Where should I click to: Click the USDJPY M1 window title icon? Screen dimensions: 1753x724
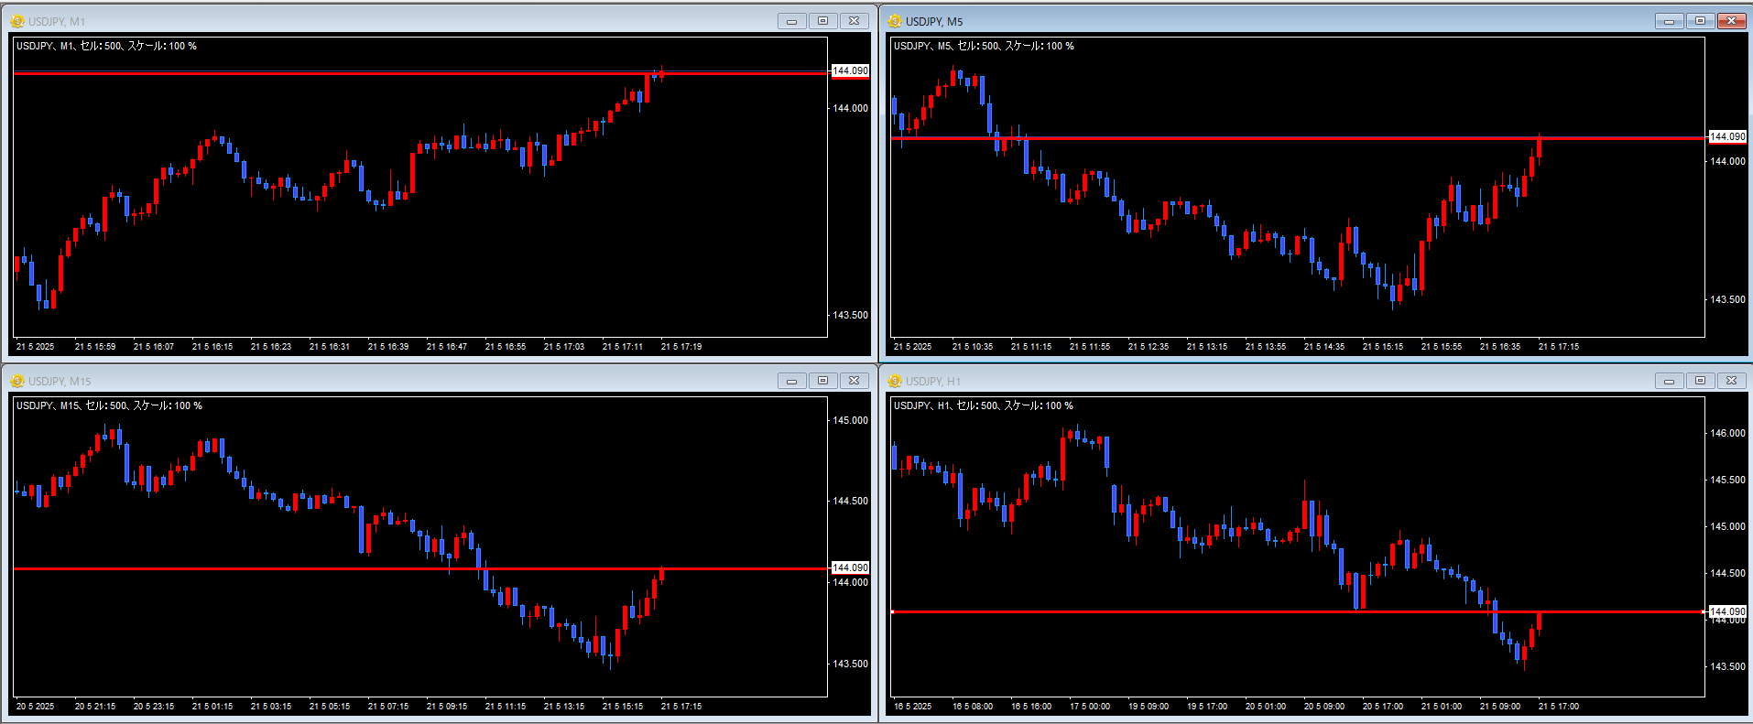click(x=17, y=21)
